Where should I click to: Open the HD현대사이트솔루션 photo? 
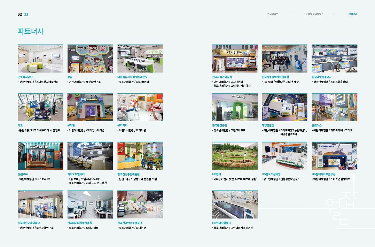pos(335,156)
